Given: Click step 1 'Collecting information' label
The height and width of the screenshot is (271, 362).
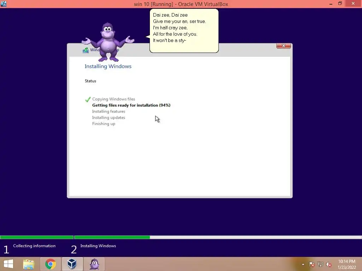Looking at the screenshot, I should (34, 246).
